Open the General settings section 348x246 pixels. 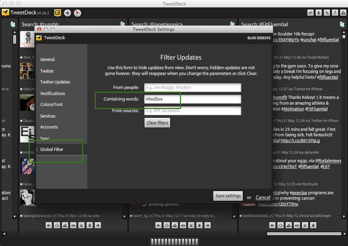pos(47,59)
